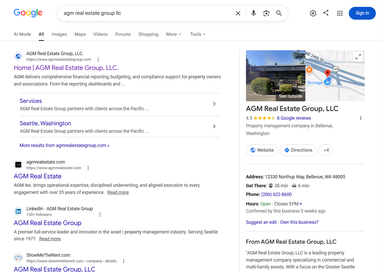Image resolution: width=383 pixels, height=272 pixels.
Task: Open the 8 Google reviews link
Action: pos(294,118)
